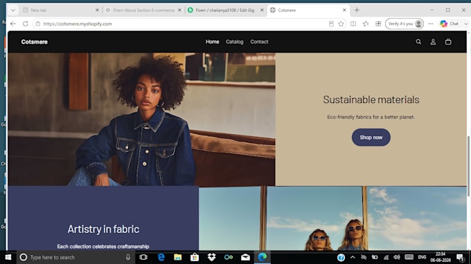Image resolution: width=471 pixels, height=264 pixels.
Task: Open the notification center icon
Action: coord(460,257)
